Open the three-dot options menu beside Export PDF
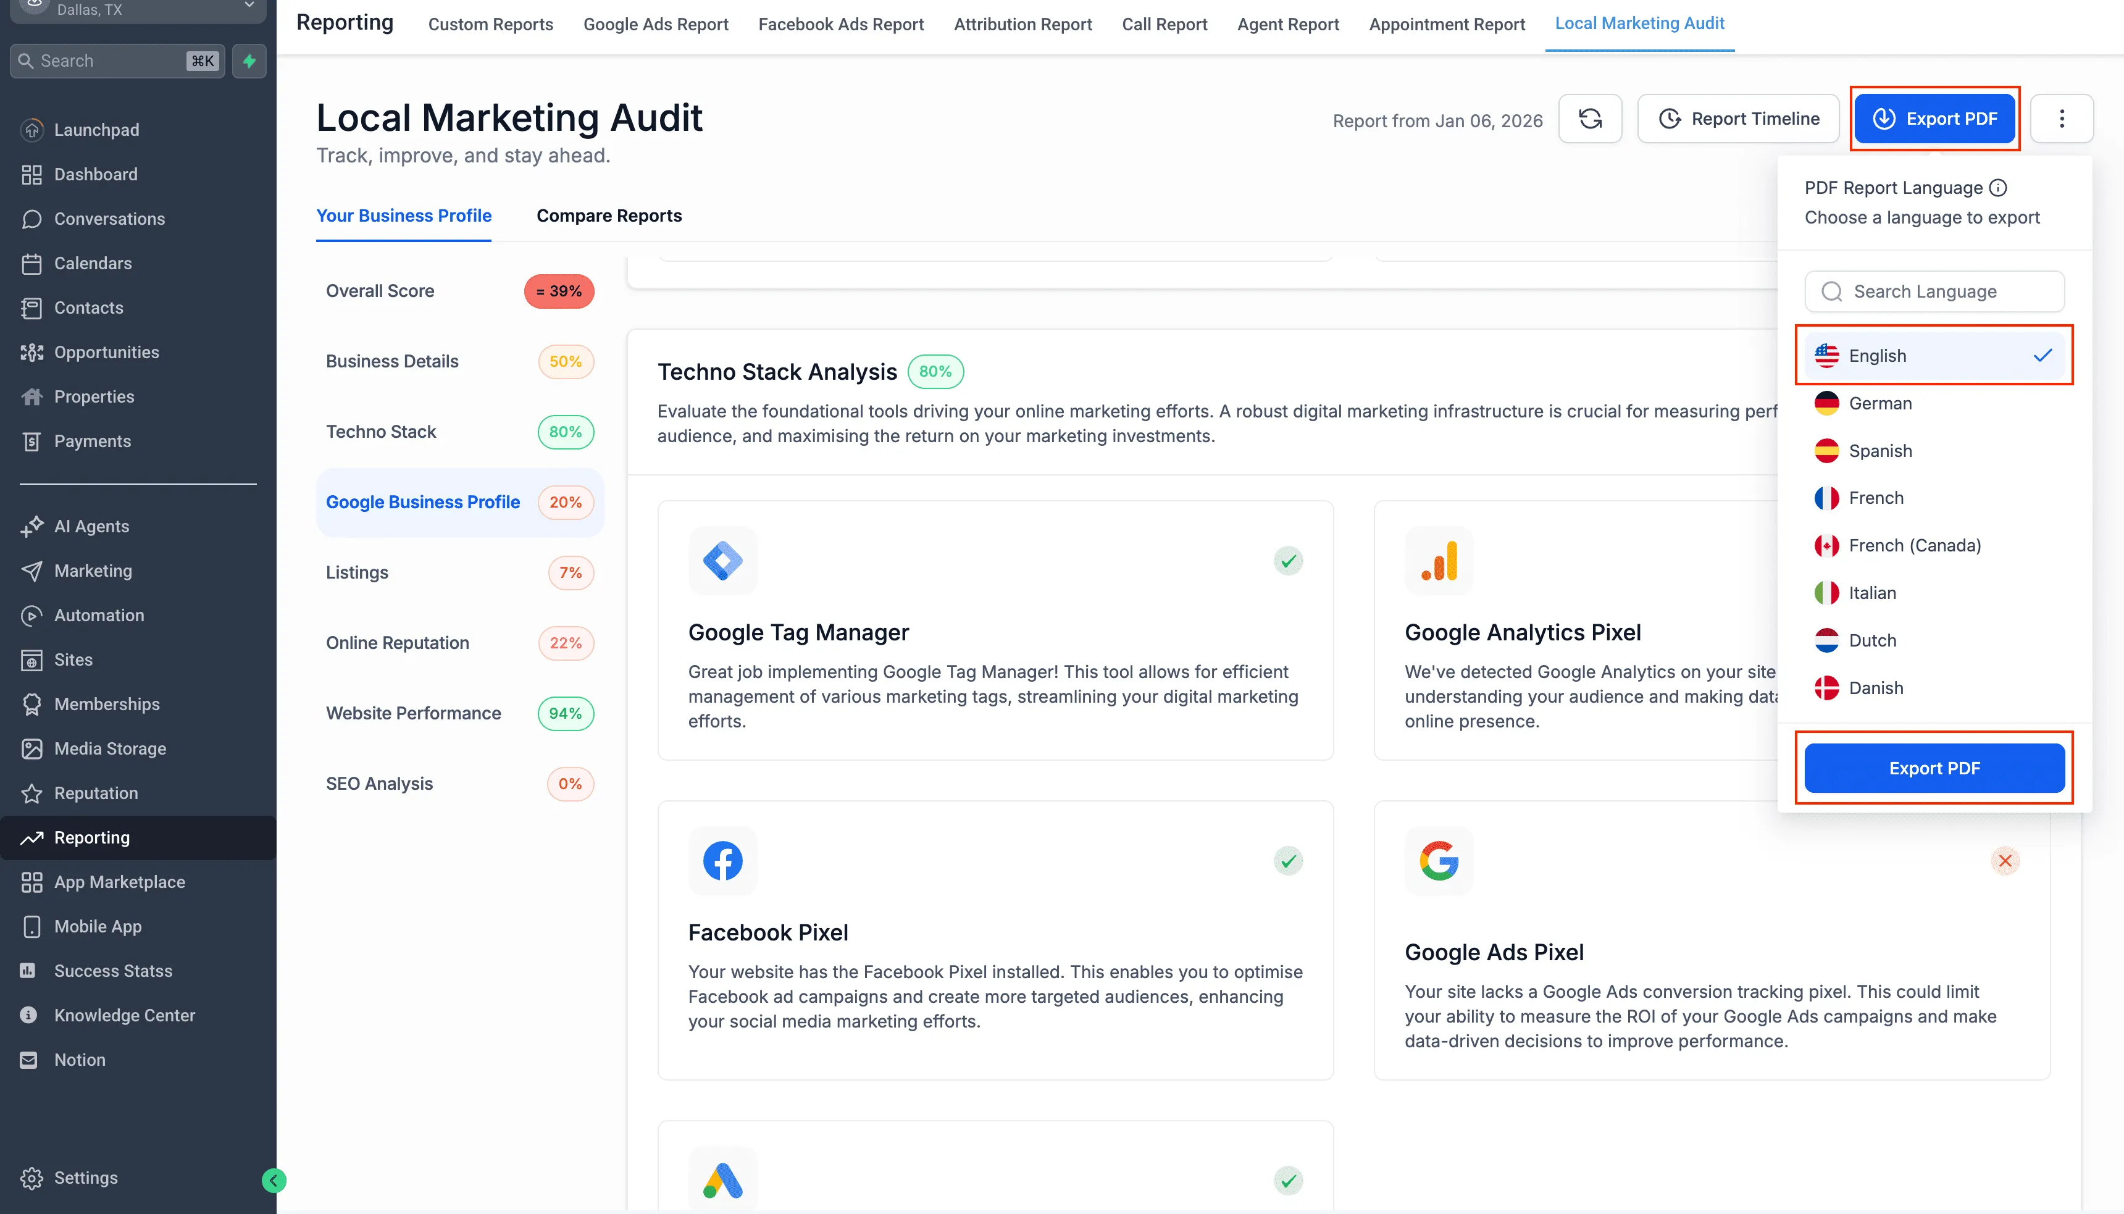Viewport: 2124px width, 1214px height. click(x=2063, y=119)
